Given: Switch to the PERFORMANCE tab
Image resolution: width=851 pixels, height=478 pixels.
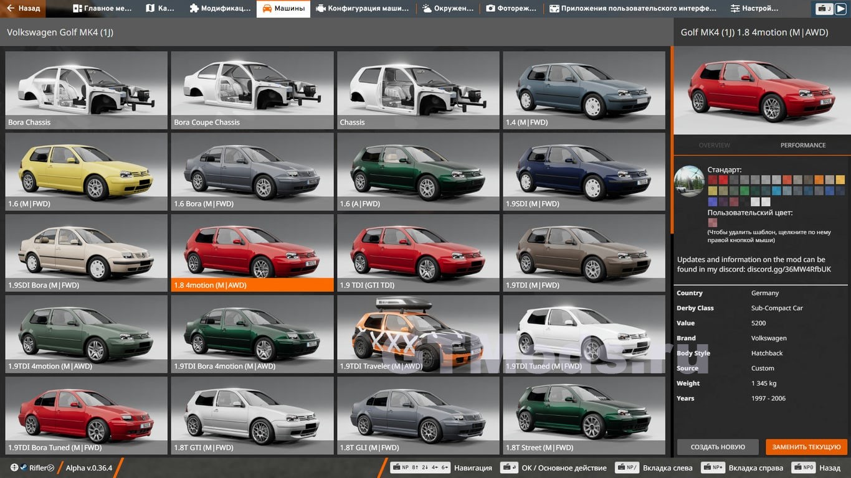Looking at the screenshot, I should click(803, 145).
